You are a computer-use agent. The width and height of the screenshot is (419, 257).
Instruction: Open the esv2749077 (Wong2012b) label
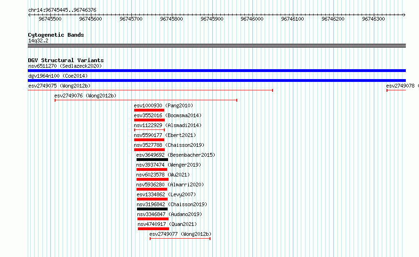[180, 234]
